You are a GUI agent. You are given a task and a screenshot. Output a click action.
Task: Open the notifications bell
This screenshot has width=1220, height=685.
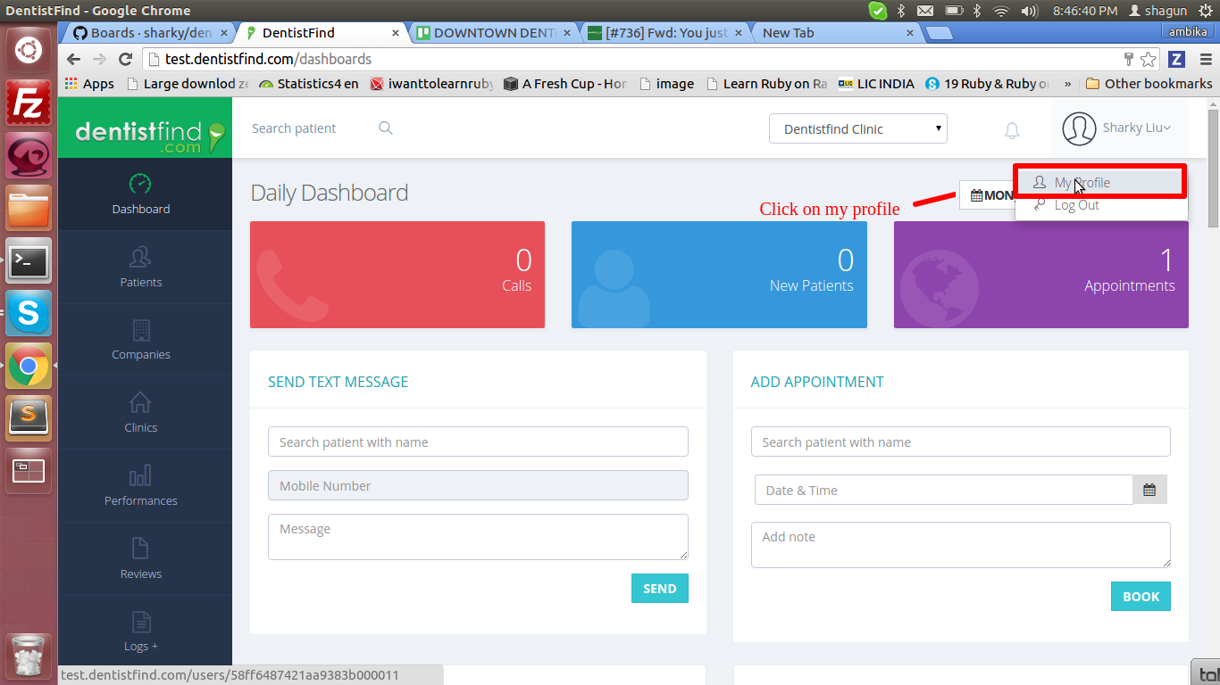pos(1012,131)
